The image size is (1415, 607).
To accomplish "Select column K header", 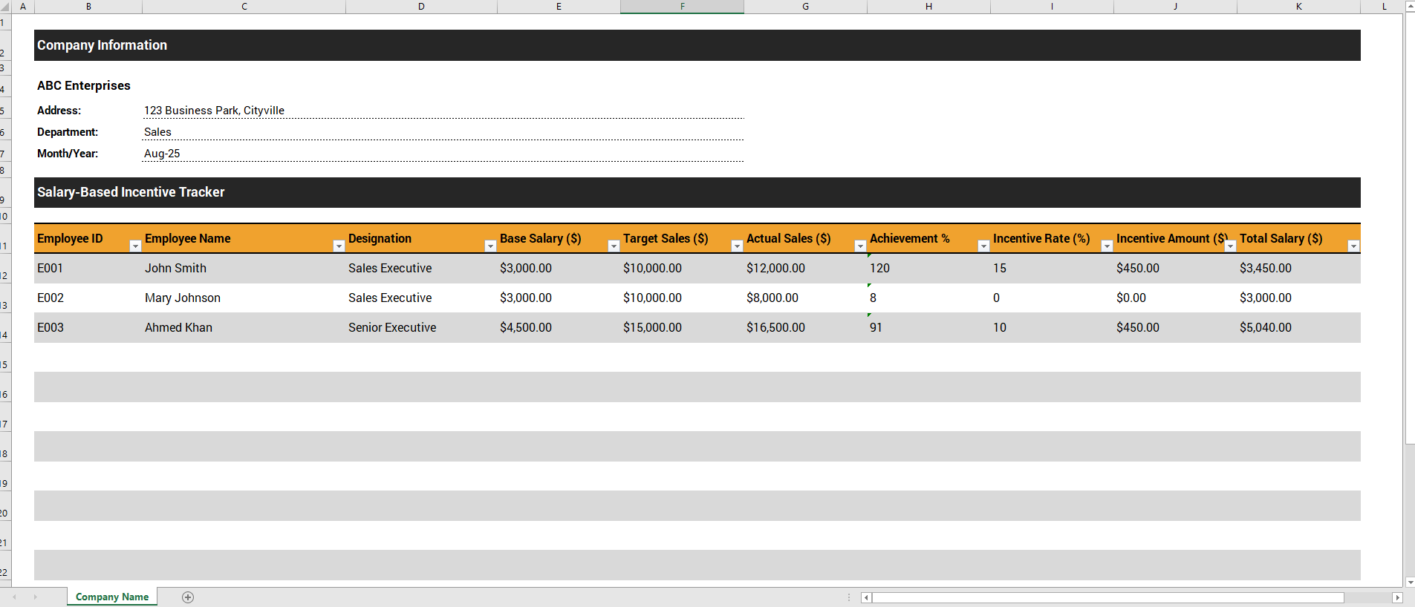I will (1298, 7).
